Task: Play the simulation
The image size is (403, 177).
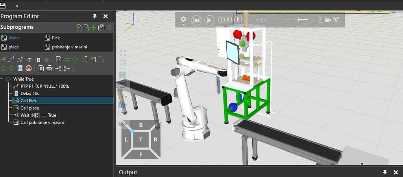Action: (x=209, y=20)
